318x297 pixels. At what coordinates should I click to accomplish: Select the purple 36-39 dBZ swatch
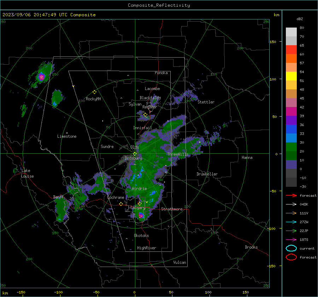click(x=291, y=120)
